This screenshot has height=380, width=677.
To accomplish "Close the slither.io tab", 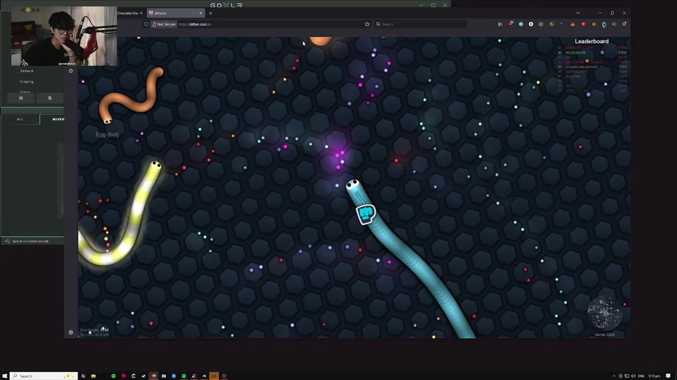I will coord(200,13).
